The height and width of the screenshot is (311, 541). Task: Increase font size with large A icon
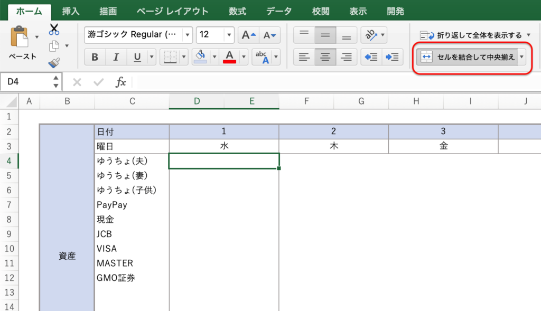(248, 35)
